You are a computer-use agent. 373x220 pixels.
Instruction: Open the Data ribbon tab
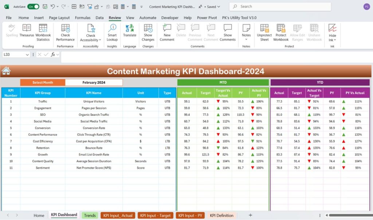(99, 17)
